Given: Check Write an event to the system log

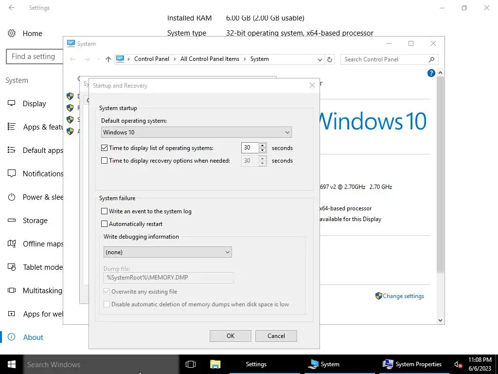Looking at the screenshot, I should pos(104,211).
